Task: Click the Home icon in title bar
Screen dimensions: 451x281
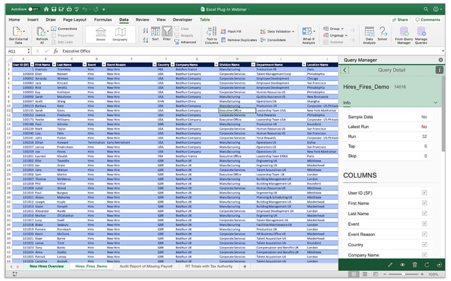Action: point(46,9)
